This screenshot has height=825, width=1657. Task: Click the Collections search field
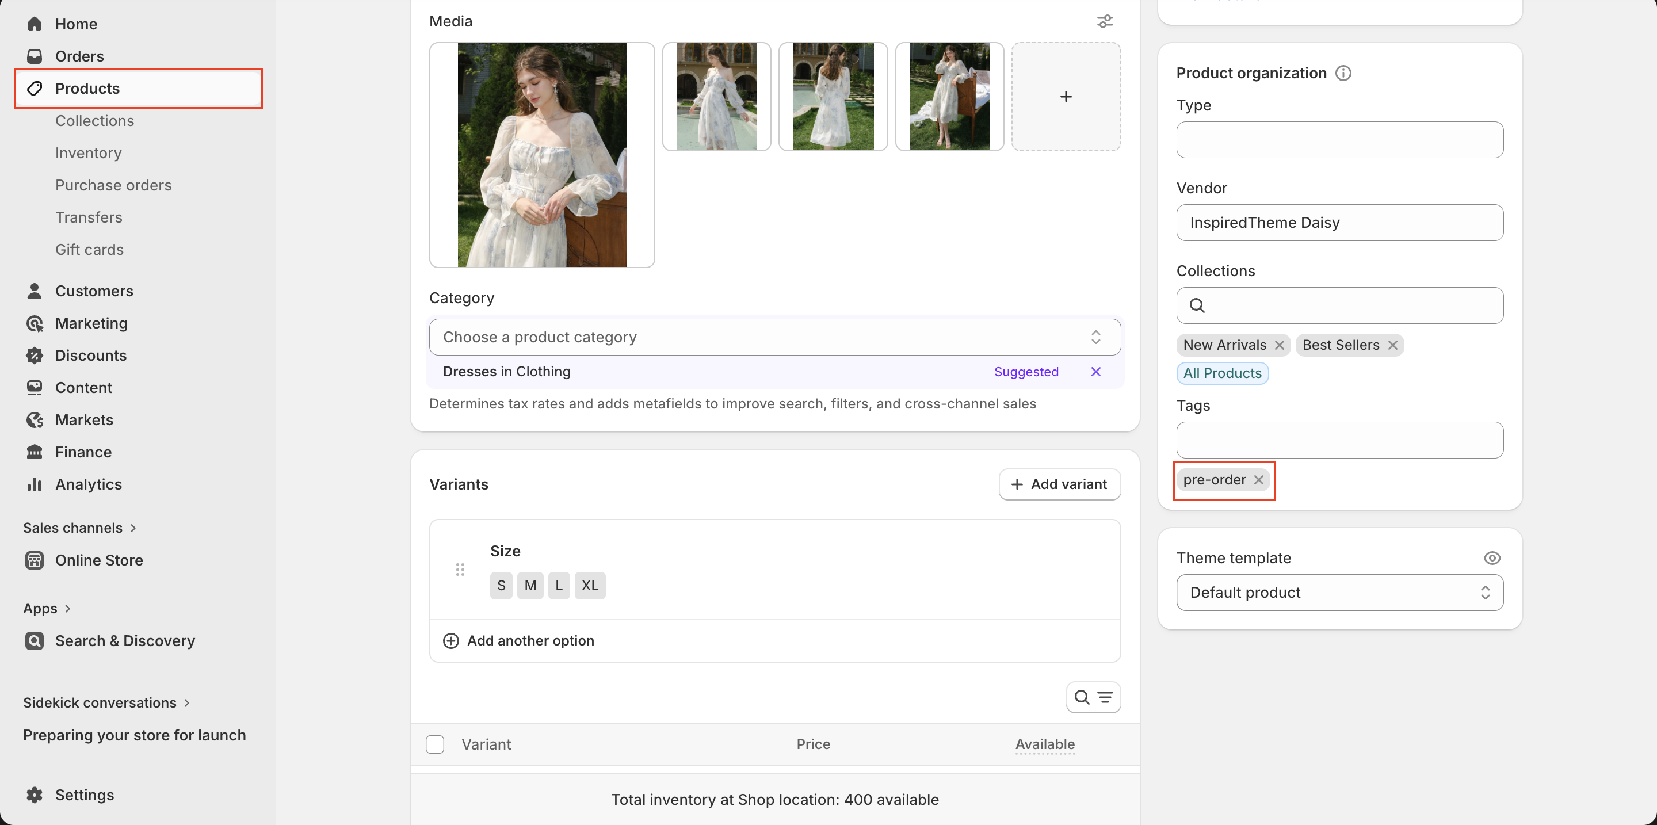point(1339,305)
